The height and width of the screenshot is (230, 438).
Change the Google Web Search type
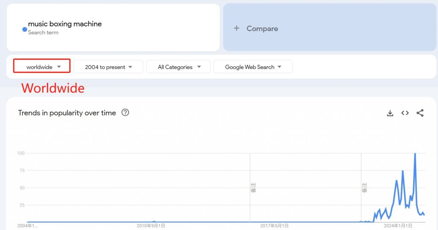[253, 67]
